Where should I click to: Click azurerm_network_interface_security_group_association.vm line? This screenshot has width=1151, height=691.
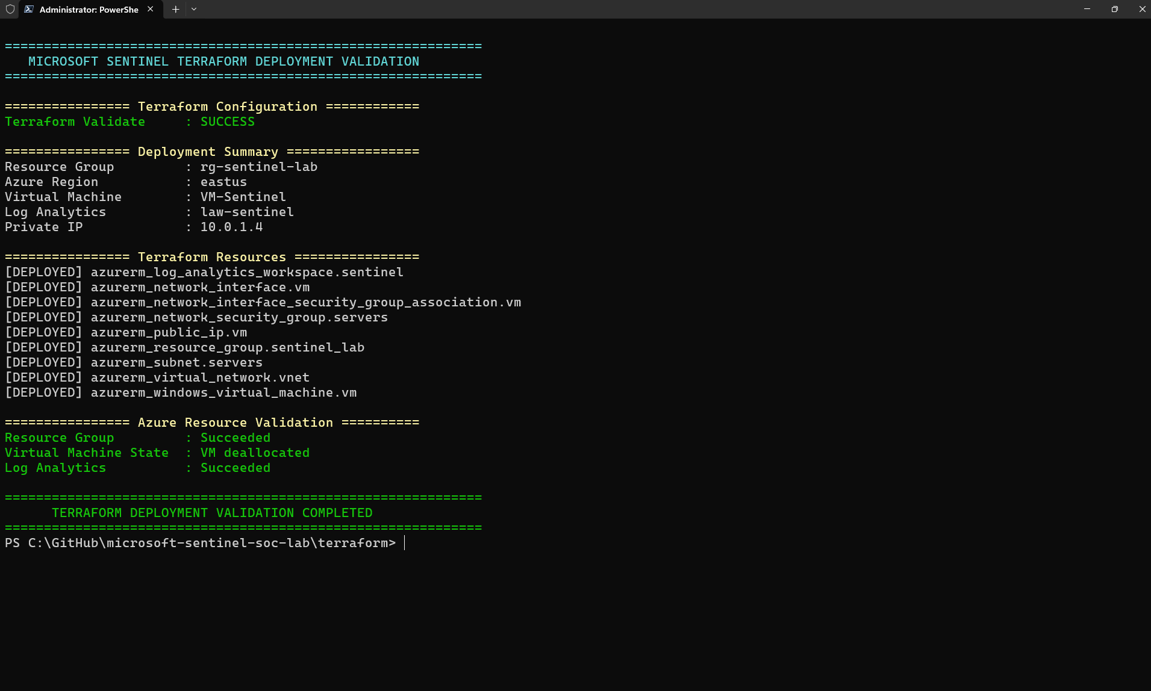pyautogui.click(x=263, y=302)
